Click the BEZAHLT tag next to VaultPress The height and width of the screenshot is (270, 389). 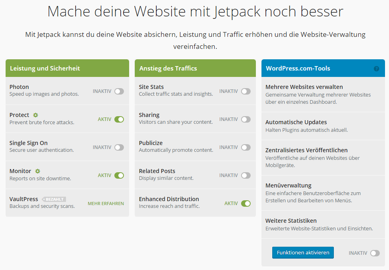pyautogui.click(x=54, y=199)
